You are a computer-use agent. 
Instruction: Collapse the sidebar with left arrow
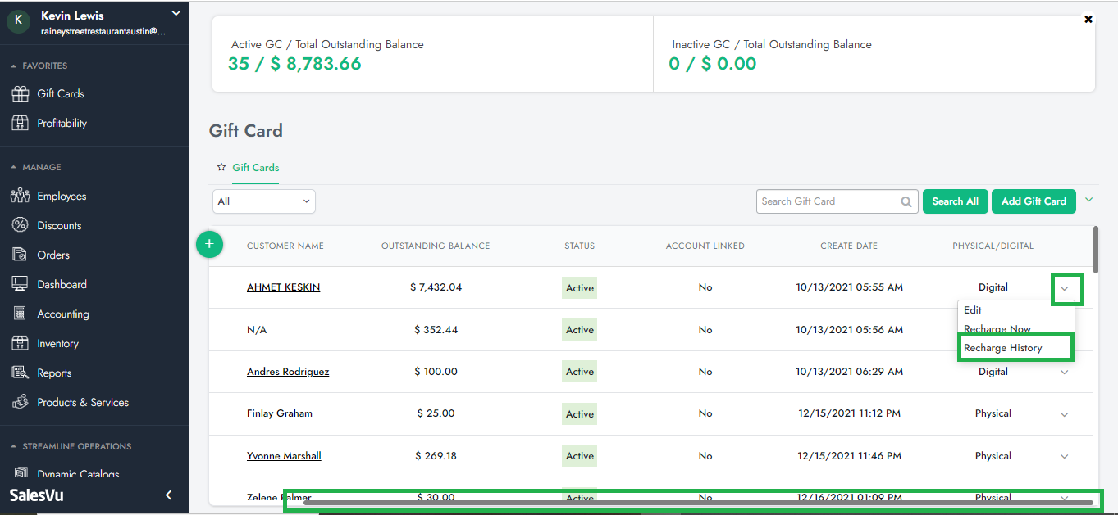tap(169, 495)
